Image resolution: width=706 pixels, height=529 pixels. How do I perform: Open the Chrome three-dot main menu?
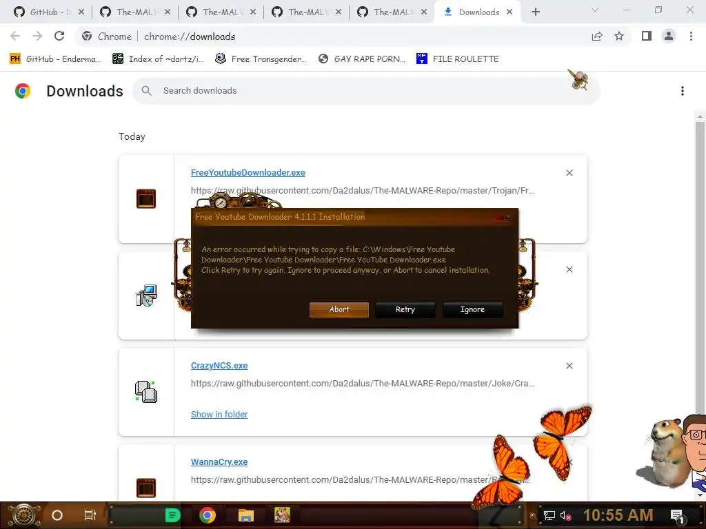click(x=691, y=37)
